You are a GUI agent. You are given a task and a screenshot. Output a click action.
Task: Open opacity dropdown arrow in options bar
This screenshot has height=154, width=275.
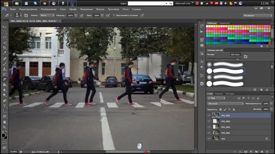tap(76, 15)
